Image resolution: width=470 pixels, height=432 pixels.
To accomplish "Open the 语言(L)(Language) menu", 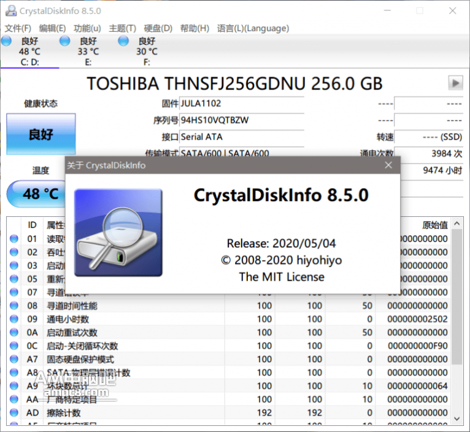I will pos(253,28).
